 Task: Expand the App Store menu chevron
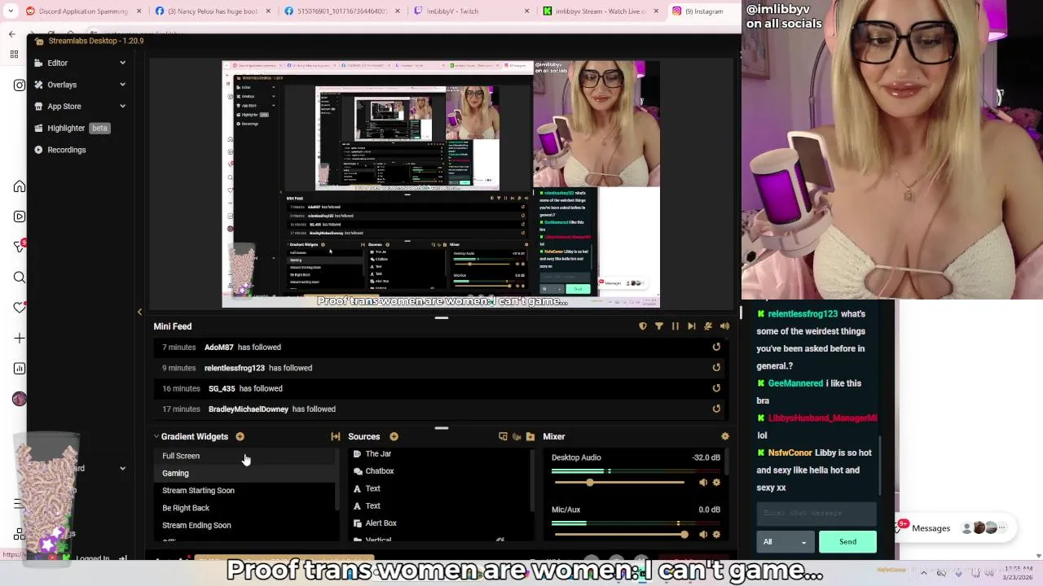[122, 107]
